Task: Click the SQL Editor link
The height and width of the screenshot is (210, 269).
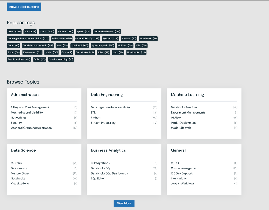Action: (x=98, y=179)
